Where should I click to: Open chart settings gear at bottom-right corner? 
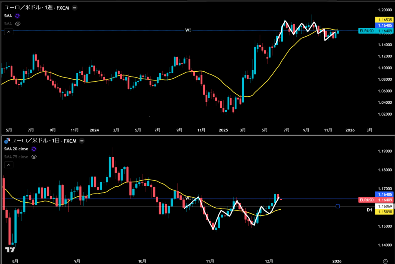pyautogui.click(x=385, y=261)
